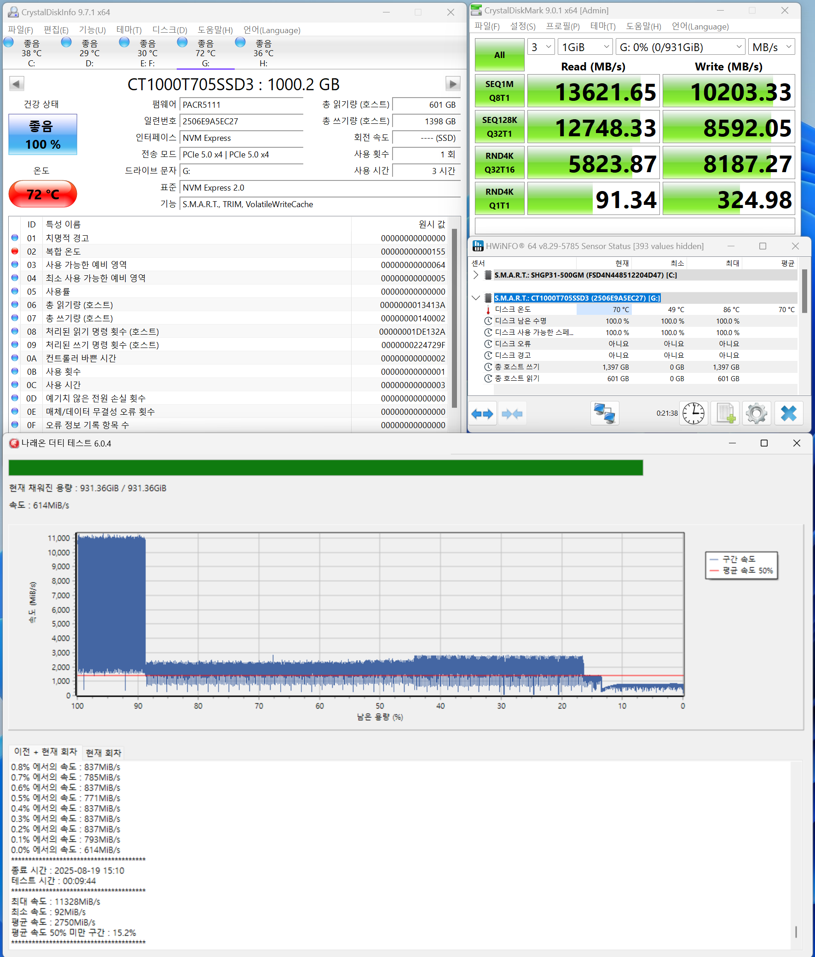Click the HWiNFO sensor list vertical scrollbar
The width and height of the screenshot is (815, 957).
point(804,291)
